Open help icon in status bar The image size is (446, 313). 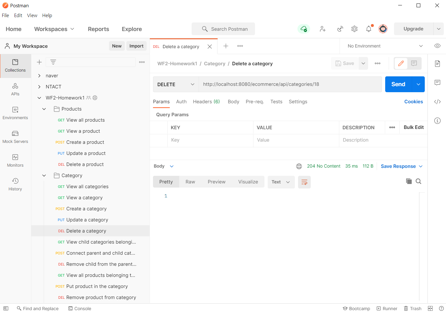441,309
